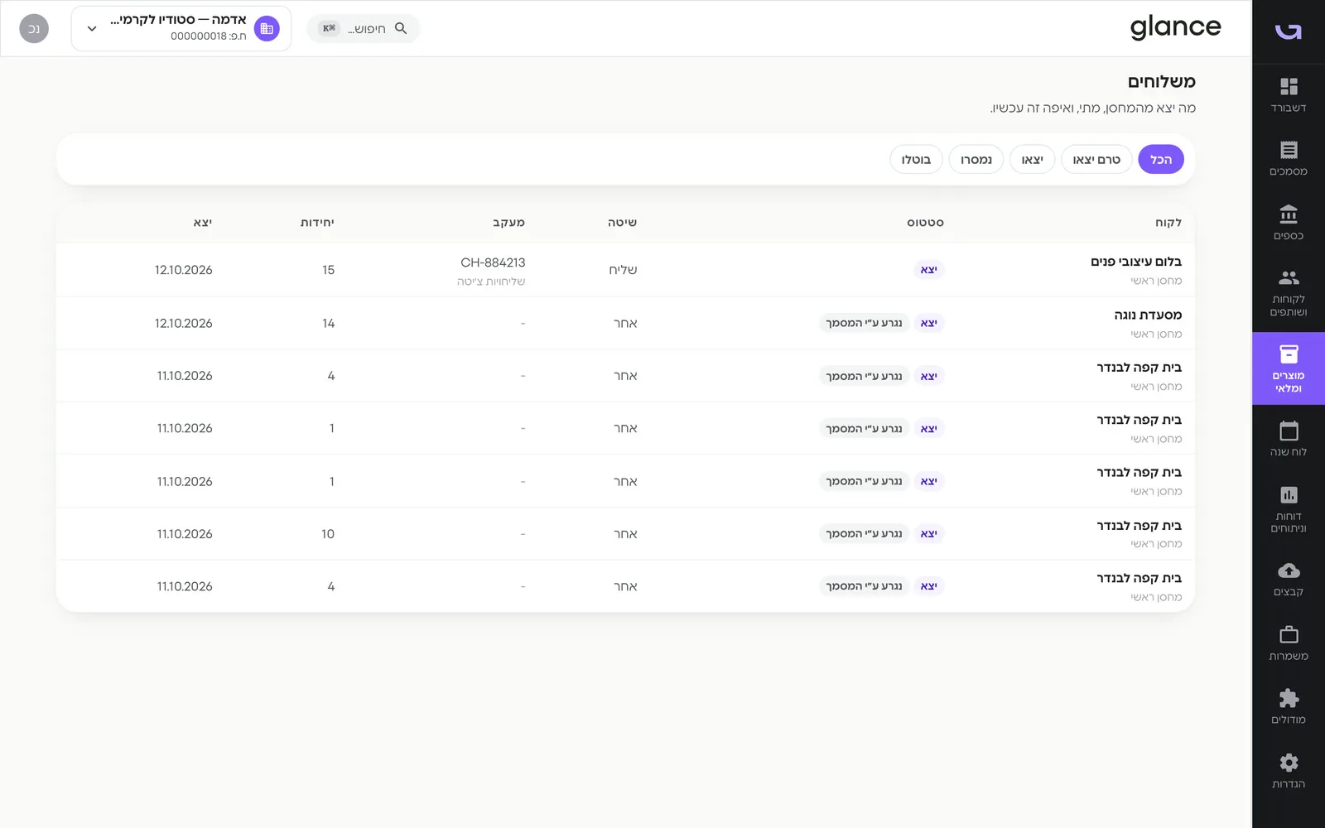Filter shipments by בוטלו

(916, 159)
